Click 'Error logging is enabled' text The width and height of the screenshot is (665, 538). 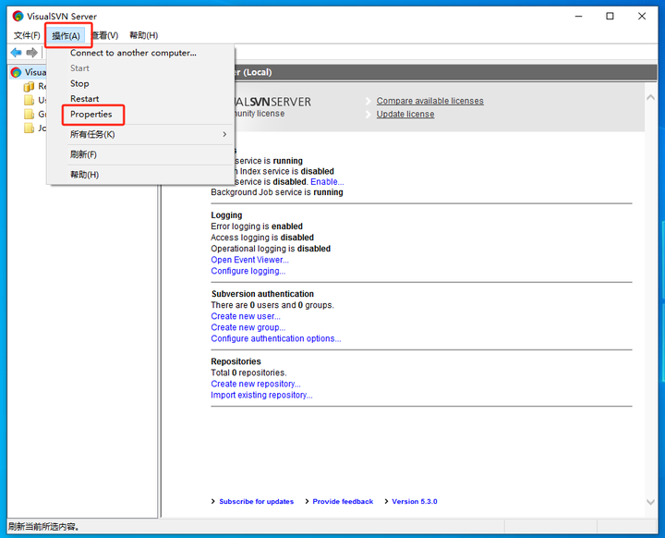tap(257, 226)
